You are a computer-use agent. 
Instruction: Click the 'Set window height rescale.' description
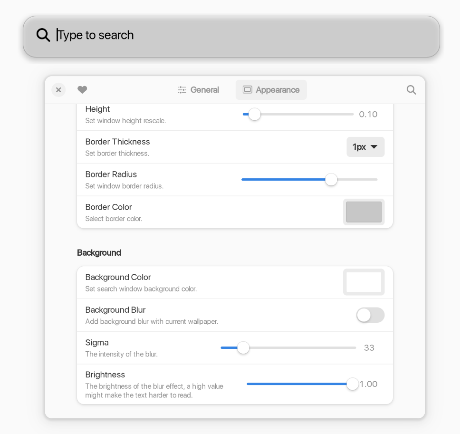click(125, 121)
